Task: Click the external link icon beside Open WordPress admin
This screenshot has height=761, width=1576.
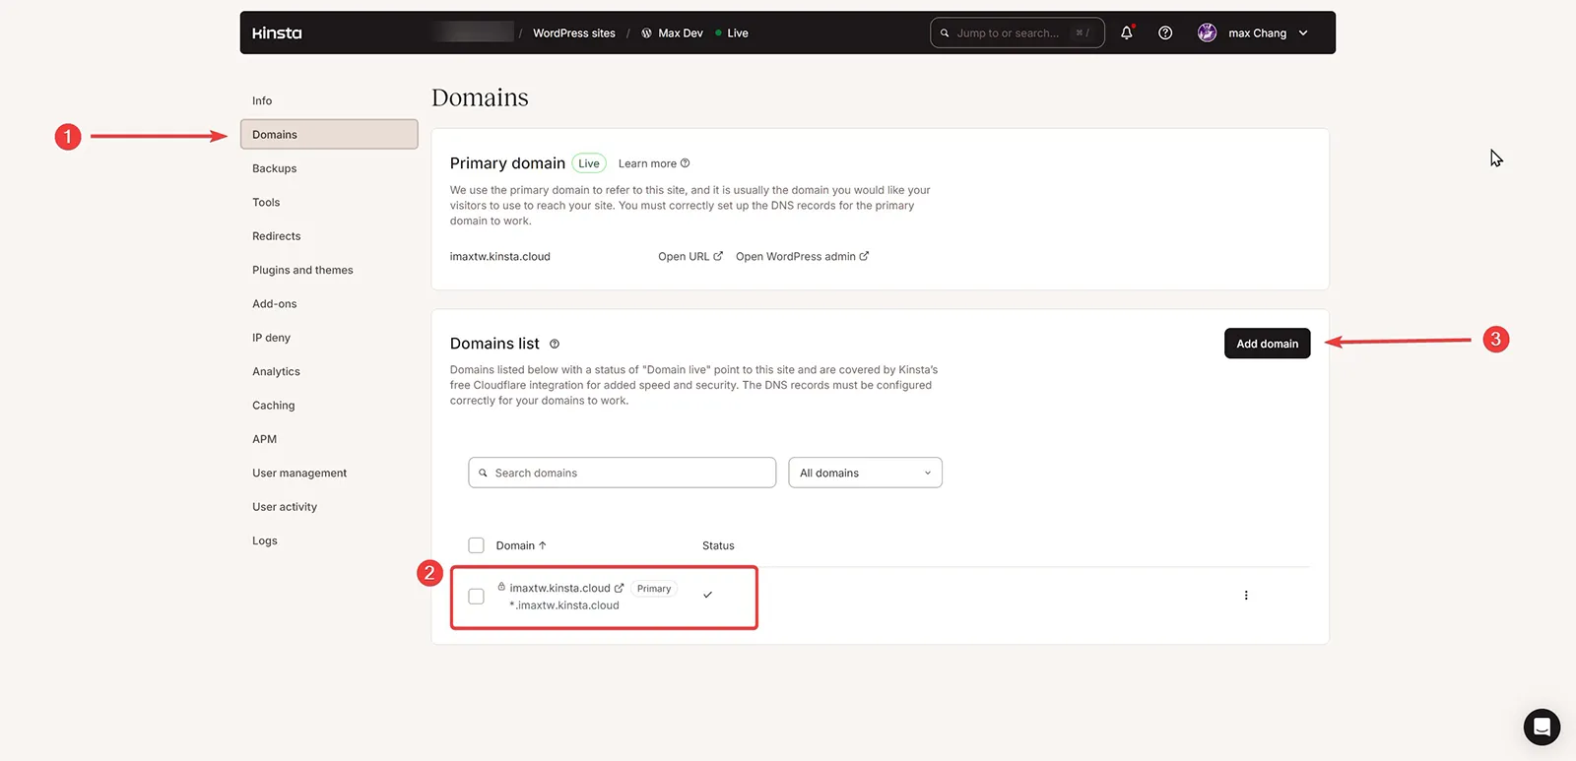Action: (x=864, y=256)
